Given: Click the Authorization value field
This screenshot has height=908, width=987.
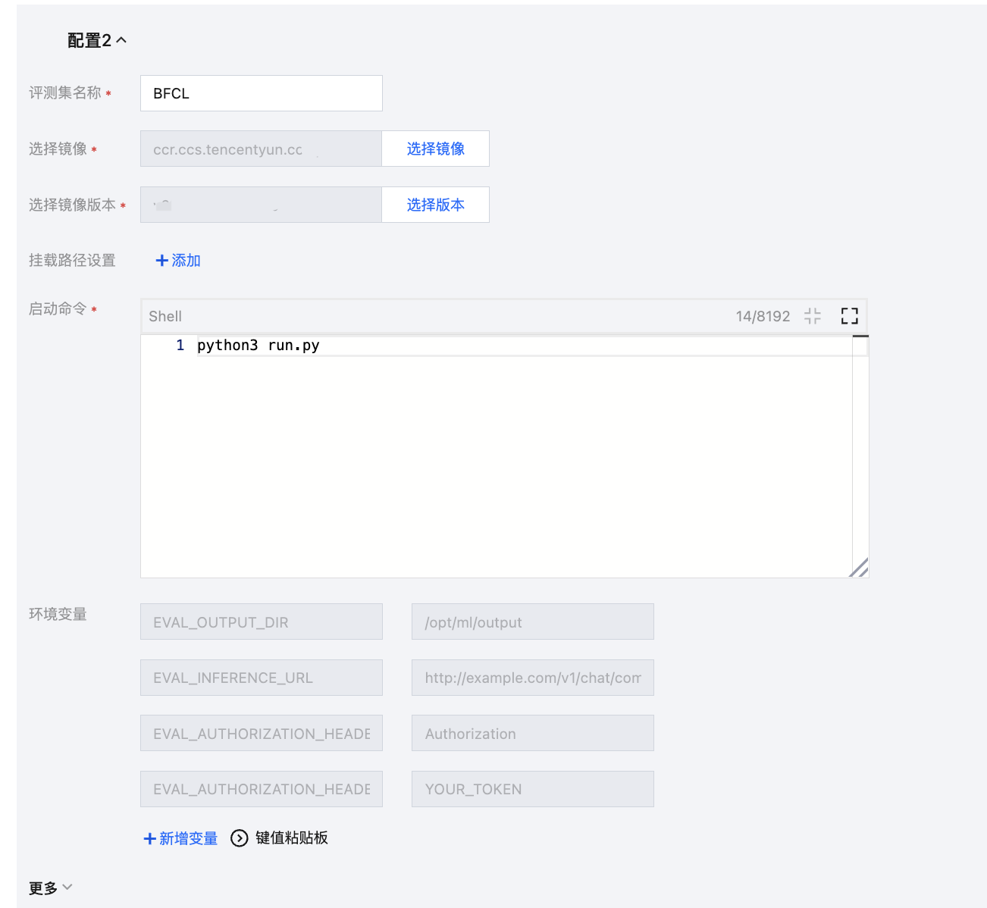Looking at the screenshot, I should [x=533, y=734].
